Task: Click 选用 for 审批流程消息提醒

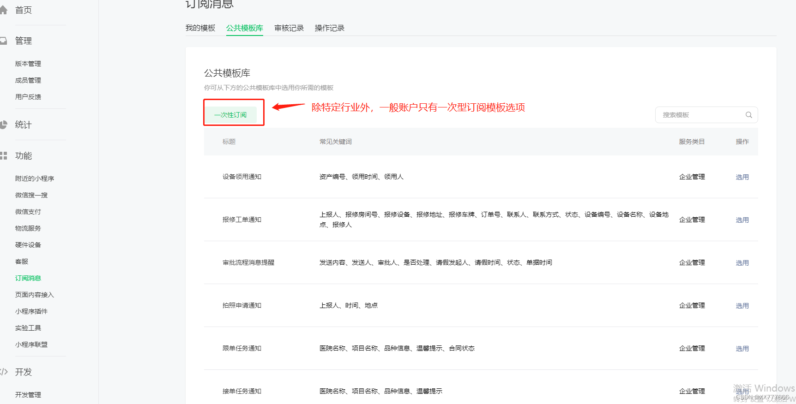Action: pos(742,263)
